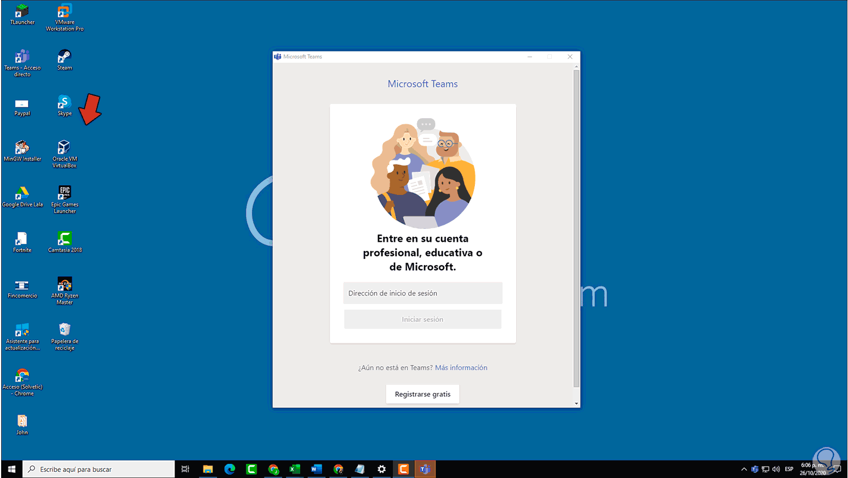Open the TLauncher desktop shortcut
This screenshot has height=478, width=848.
tap(22, 15)
